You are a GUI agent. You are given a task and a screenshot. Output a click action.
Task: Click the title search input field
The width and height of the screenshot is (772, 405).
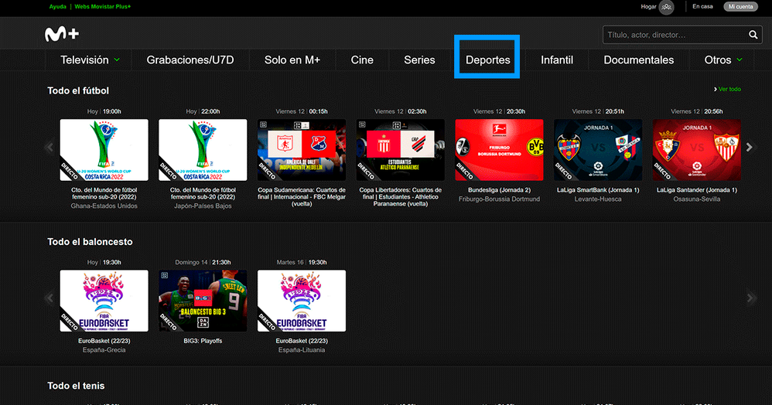[x=673, y=35]
